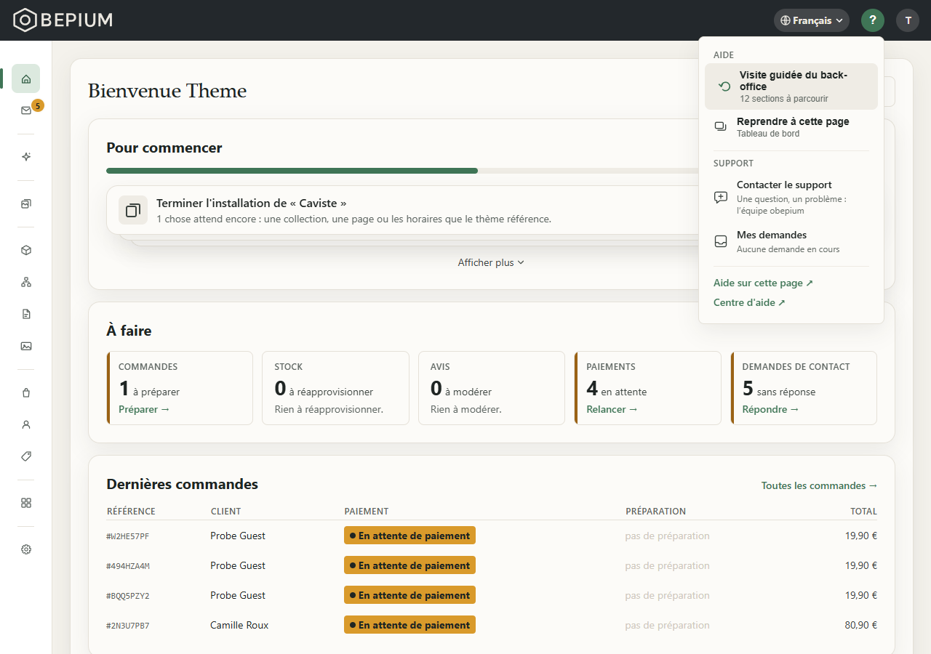
Task: Open the box products icon in sidebar
Action: (x=26, y=250)
